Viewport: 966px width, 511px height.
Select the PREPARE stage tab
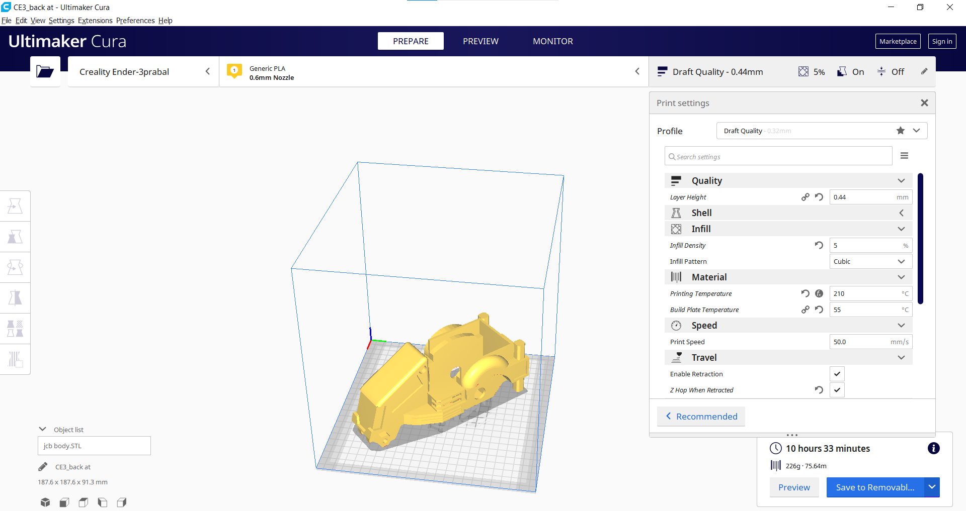pos(411,41)
